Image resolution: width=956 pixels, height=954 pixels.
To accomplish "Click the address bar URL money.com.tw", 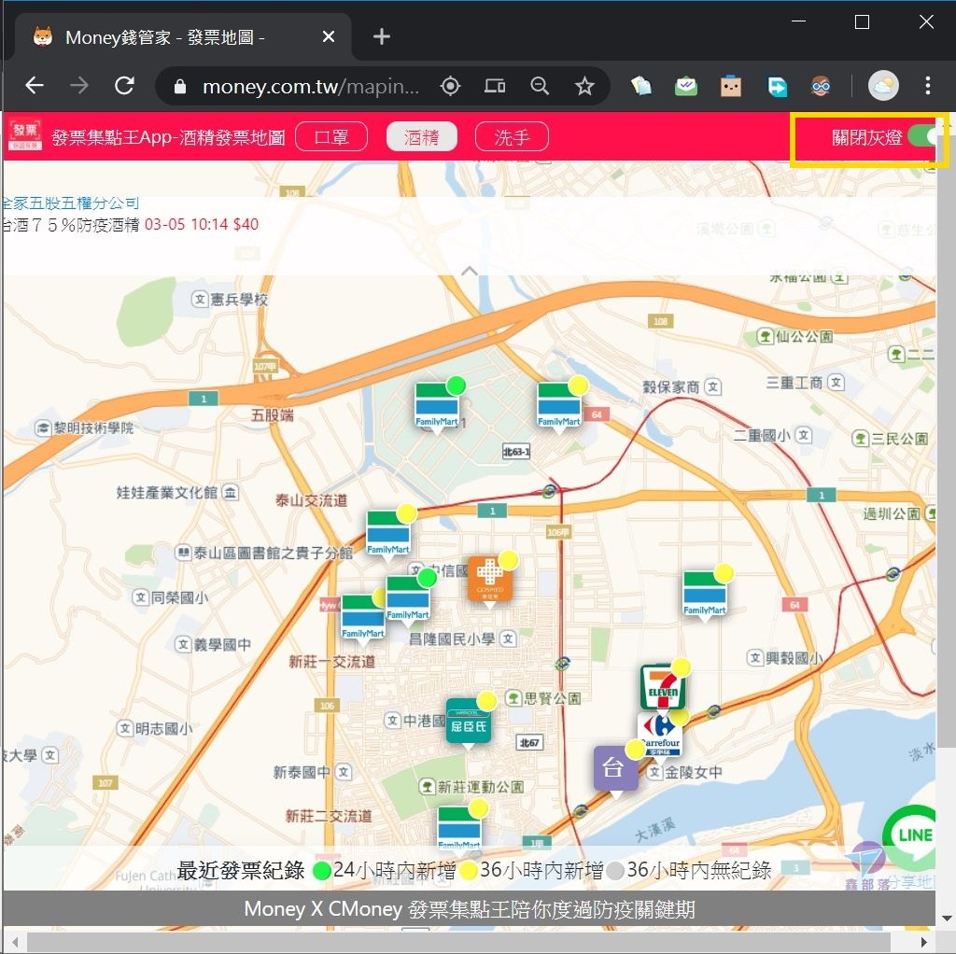I will pyautogui.click(x=310, y=87).
